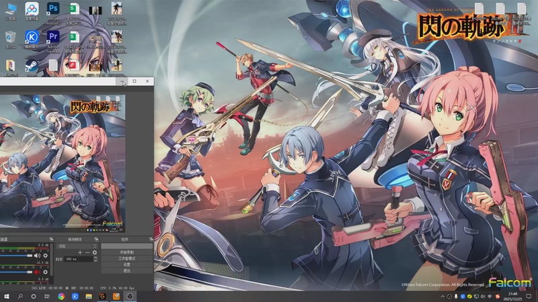Open the notification center icon
538x302 pixels.
[529, 296]
